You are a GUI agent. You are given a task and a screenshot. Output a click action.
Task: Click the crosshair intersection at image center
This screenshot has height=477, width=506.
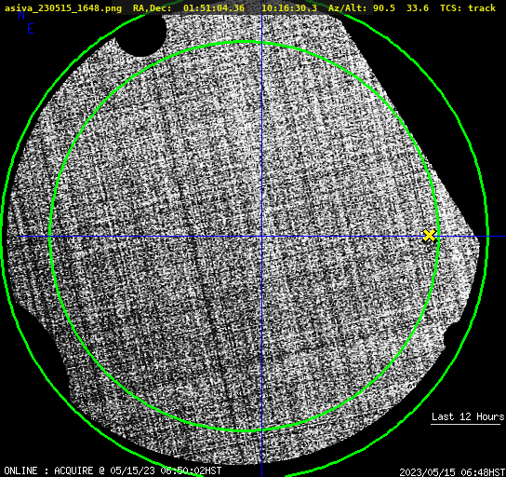261,237
